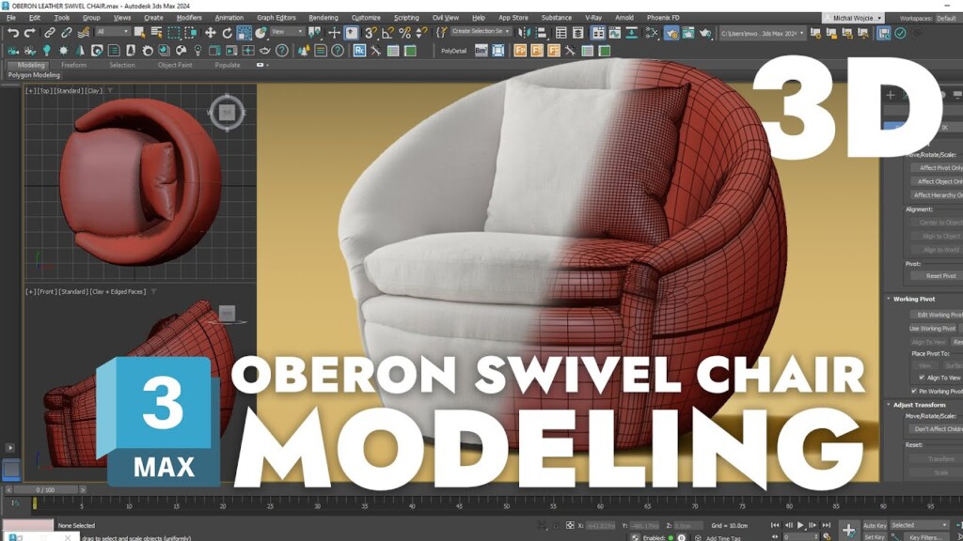Screen dimensions: 963x541
Task: Click the Align tool icon
Action: pos(541,33)
